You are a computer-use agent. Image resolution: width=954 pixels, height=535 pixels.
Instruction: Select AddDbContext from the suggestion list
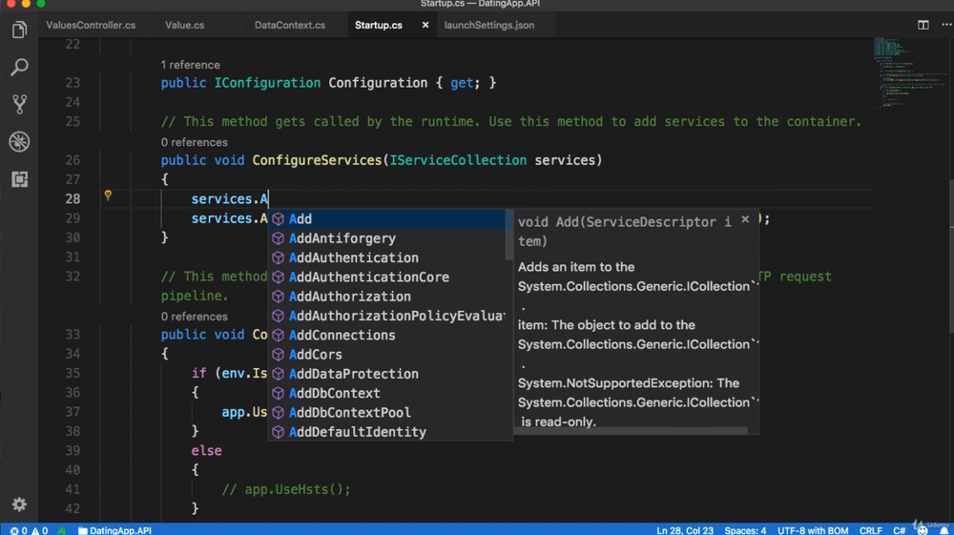[x=334, y=393]
